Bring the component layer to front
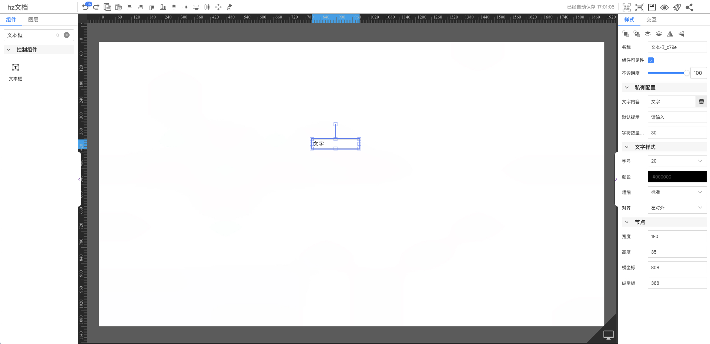The width and height of the screenshot is (710, 344). [x=648, y=34]
